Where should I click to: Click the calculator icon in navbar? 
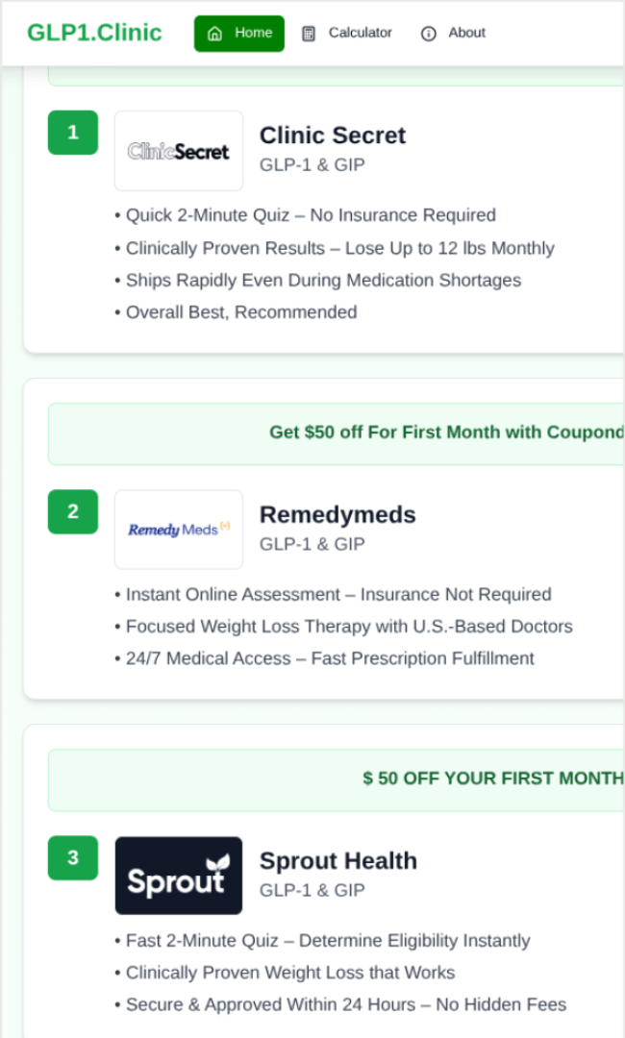(x=309, y=34)
